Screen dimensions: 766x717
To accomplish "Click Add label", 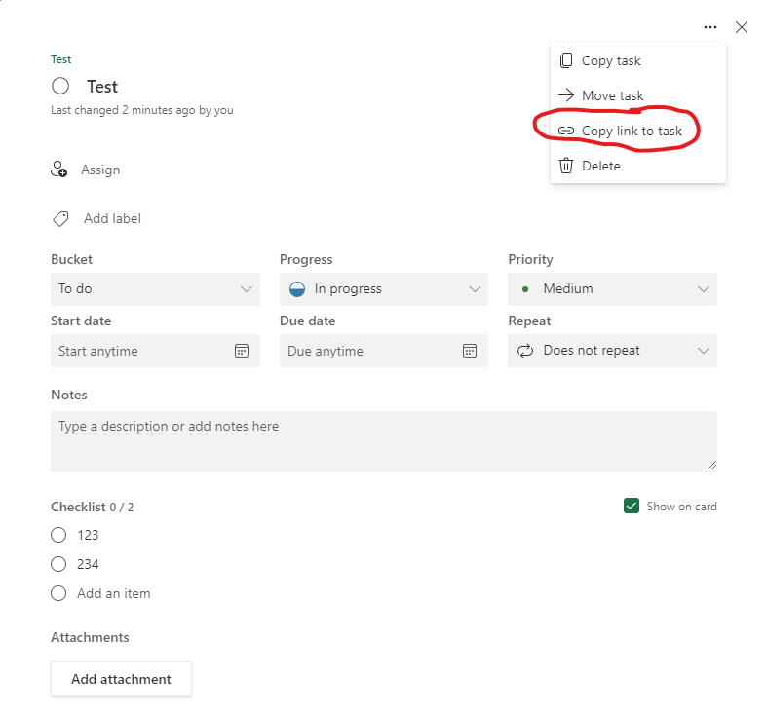I will tap(112, 218).
